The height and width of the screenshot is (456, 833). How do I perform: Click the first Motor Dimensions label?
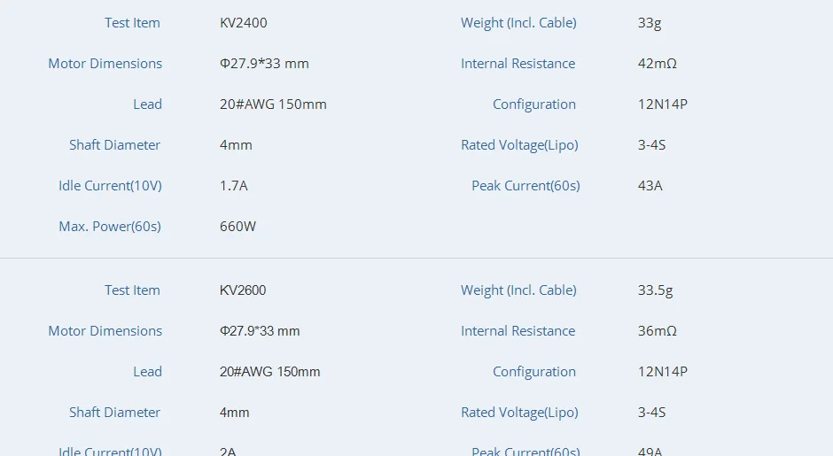pyautogui.click(x=105, y=64)
